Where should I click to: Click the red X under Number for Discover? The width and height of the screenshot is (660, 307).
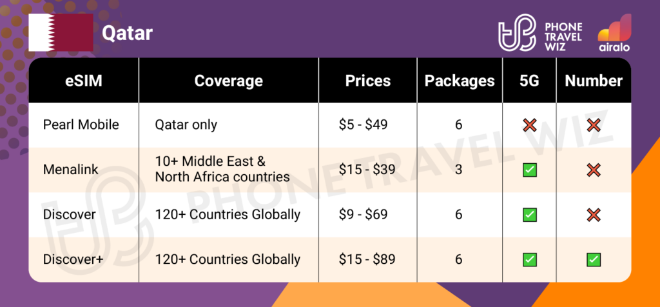click(x=594, y=214)
